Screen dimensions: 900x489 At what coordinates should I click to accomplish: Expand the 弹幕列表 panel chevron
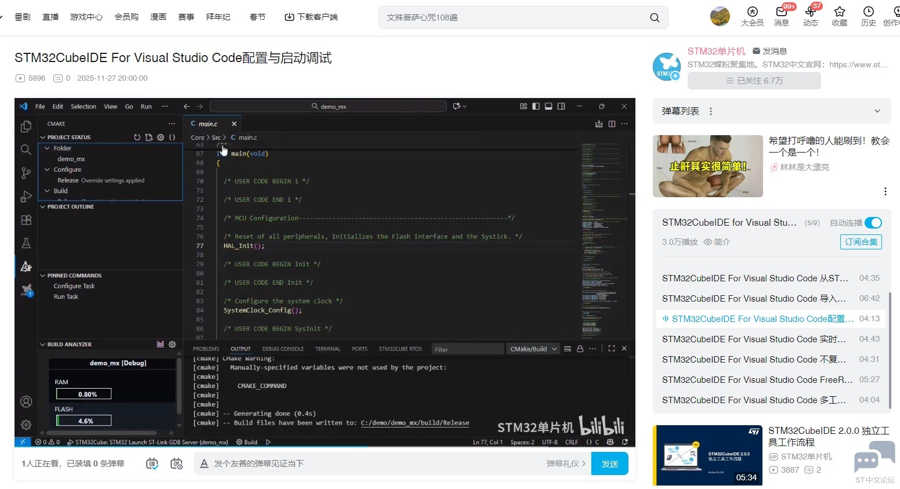coord(877,111)
